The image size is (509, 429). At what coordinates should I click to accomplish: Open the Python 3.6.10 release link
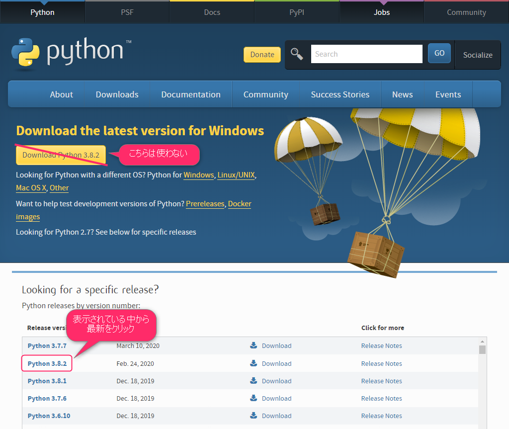[49, 416]
